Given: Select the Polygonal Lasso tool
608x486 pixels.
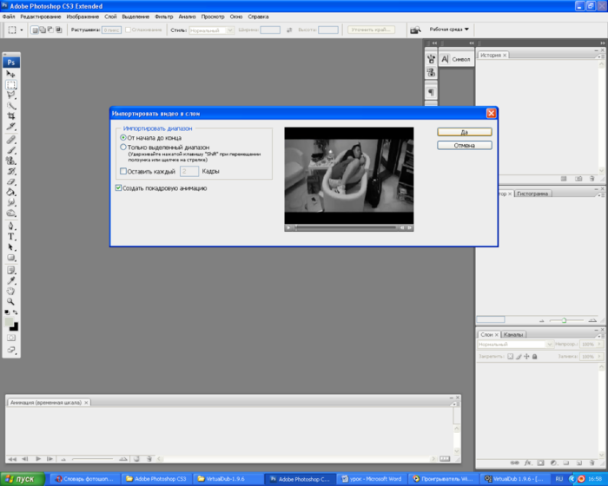Looking at the screenshot, I should point(10,95).
